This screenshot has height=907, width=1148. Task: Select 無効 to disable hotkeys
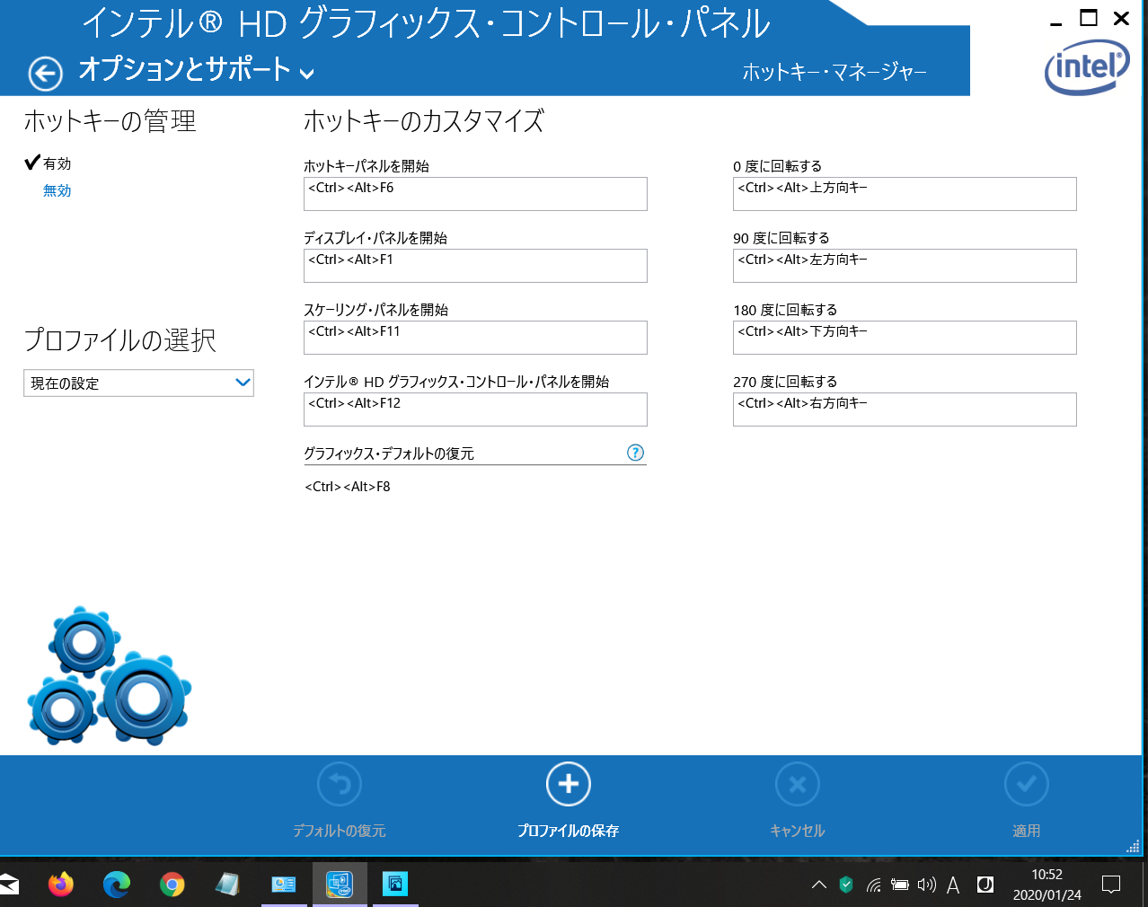[57, 190]
